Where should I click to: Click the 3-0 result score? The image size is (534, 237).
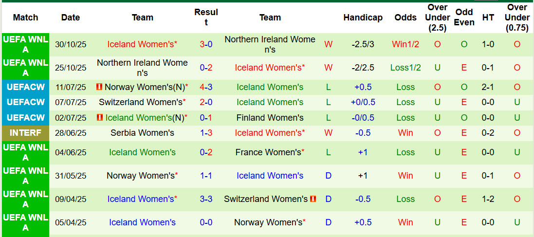click(206, 44)
